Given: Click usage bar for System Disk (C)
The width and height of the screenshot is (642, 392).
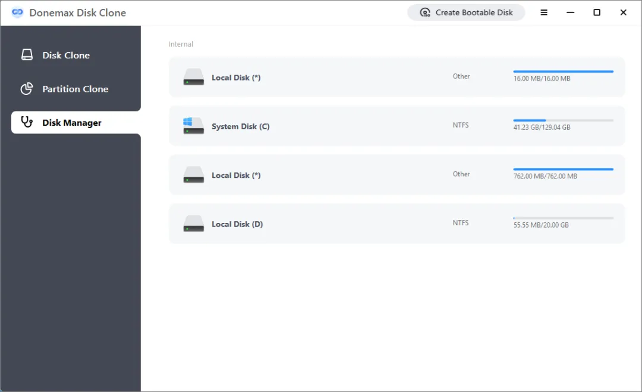Looking at the screenshot, I should 563,120.
